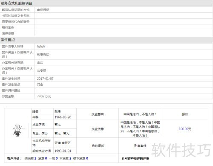Click the 很不满意 rating count 0
This screenshot has width=213, height=166.
click(x=87, y=158)
